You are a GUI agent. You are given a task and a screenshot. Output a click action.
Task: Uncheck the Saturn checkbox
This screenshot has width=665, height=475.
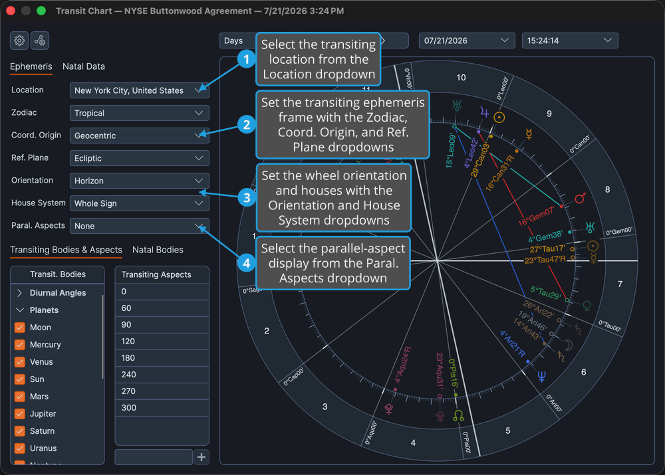click(19, 431)
